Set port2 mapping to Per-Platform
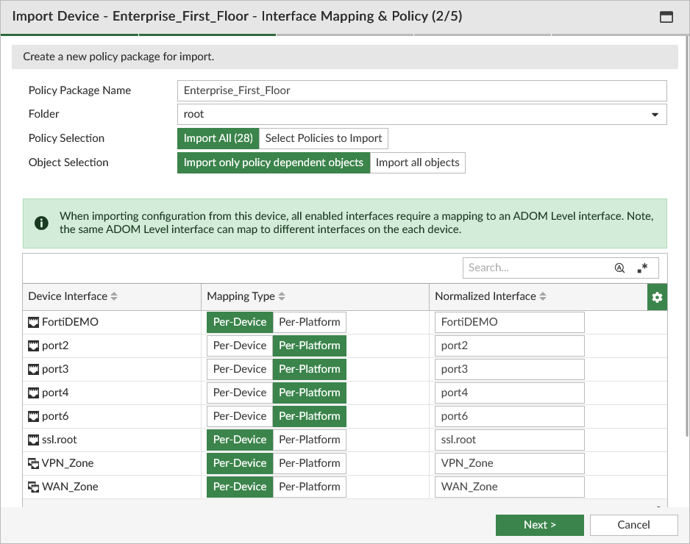The height and width of the screenshot is (544, 690). coord(310,346)
